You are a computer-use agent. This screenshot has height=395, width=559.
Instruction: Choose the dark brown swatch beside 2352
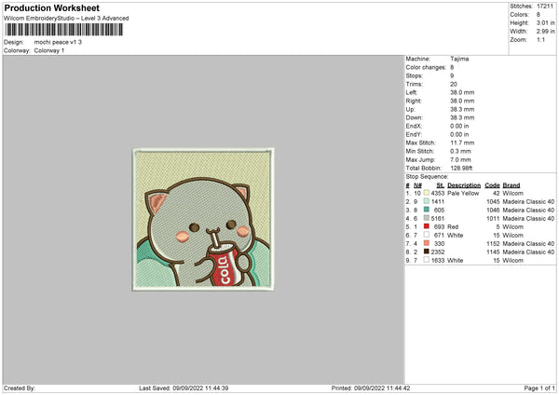[427, 252]
